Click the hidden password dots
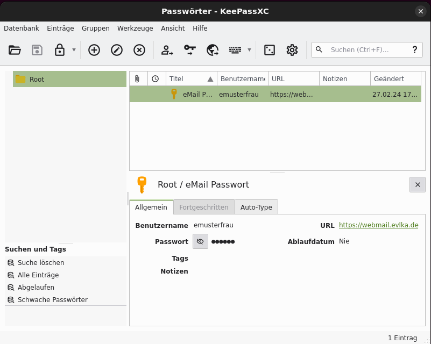The image size is (431, 344). (223, 241)
